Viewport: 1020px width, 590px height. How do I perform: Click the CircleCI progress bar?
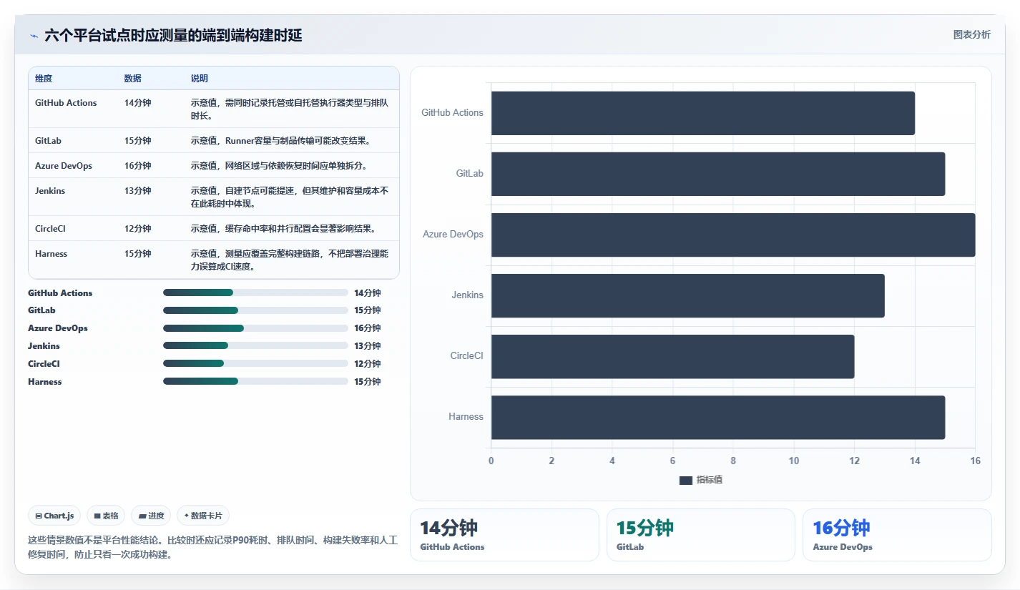tap(255, 364)
